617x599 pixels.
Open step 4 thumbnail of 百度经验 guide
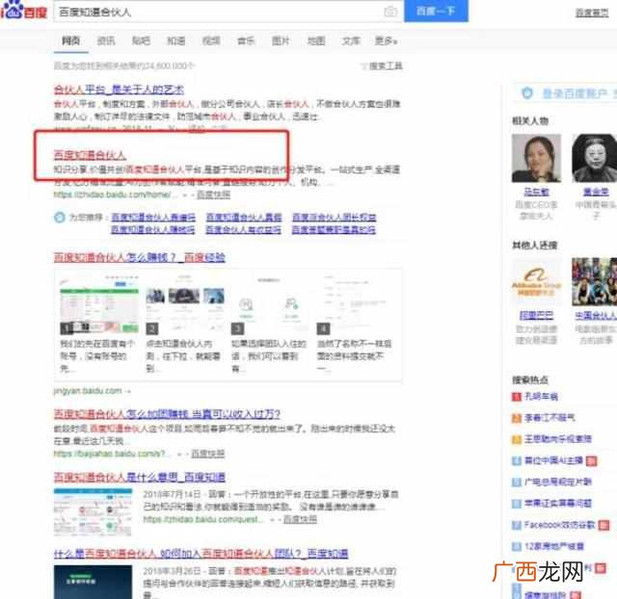pyautogui.click(x=356, y=304)
